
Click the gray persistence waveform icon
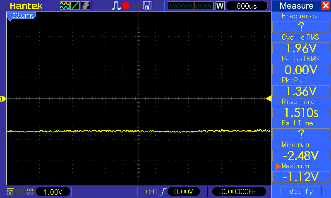(85, 6)
